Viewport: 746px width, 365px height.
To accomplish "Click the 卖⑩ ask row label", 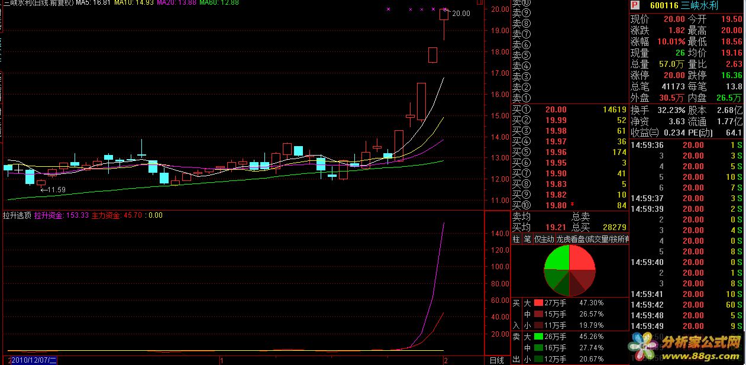I will pyautogui.click(x=522, y=4).
